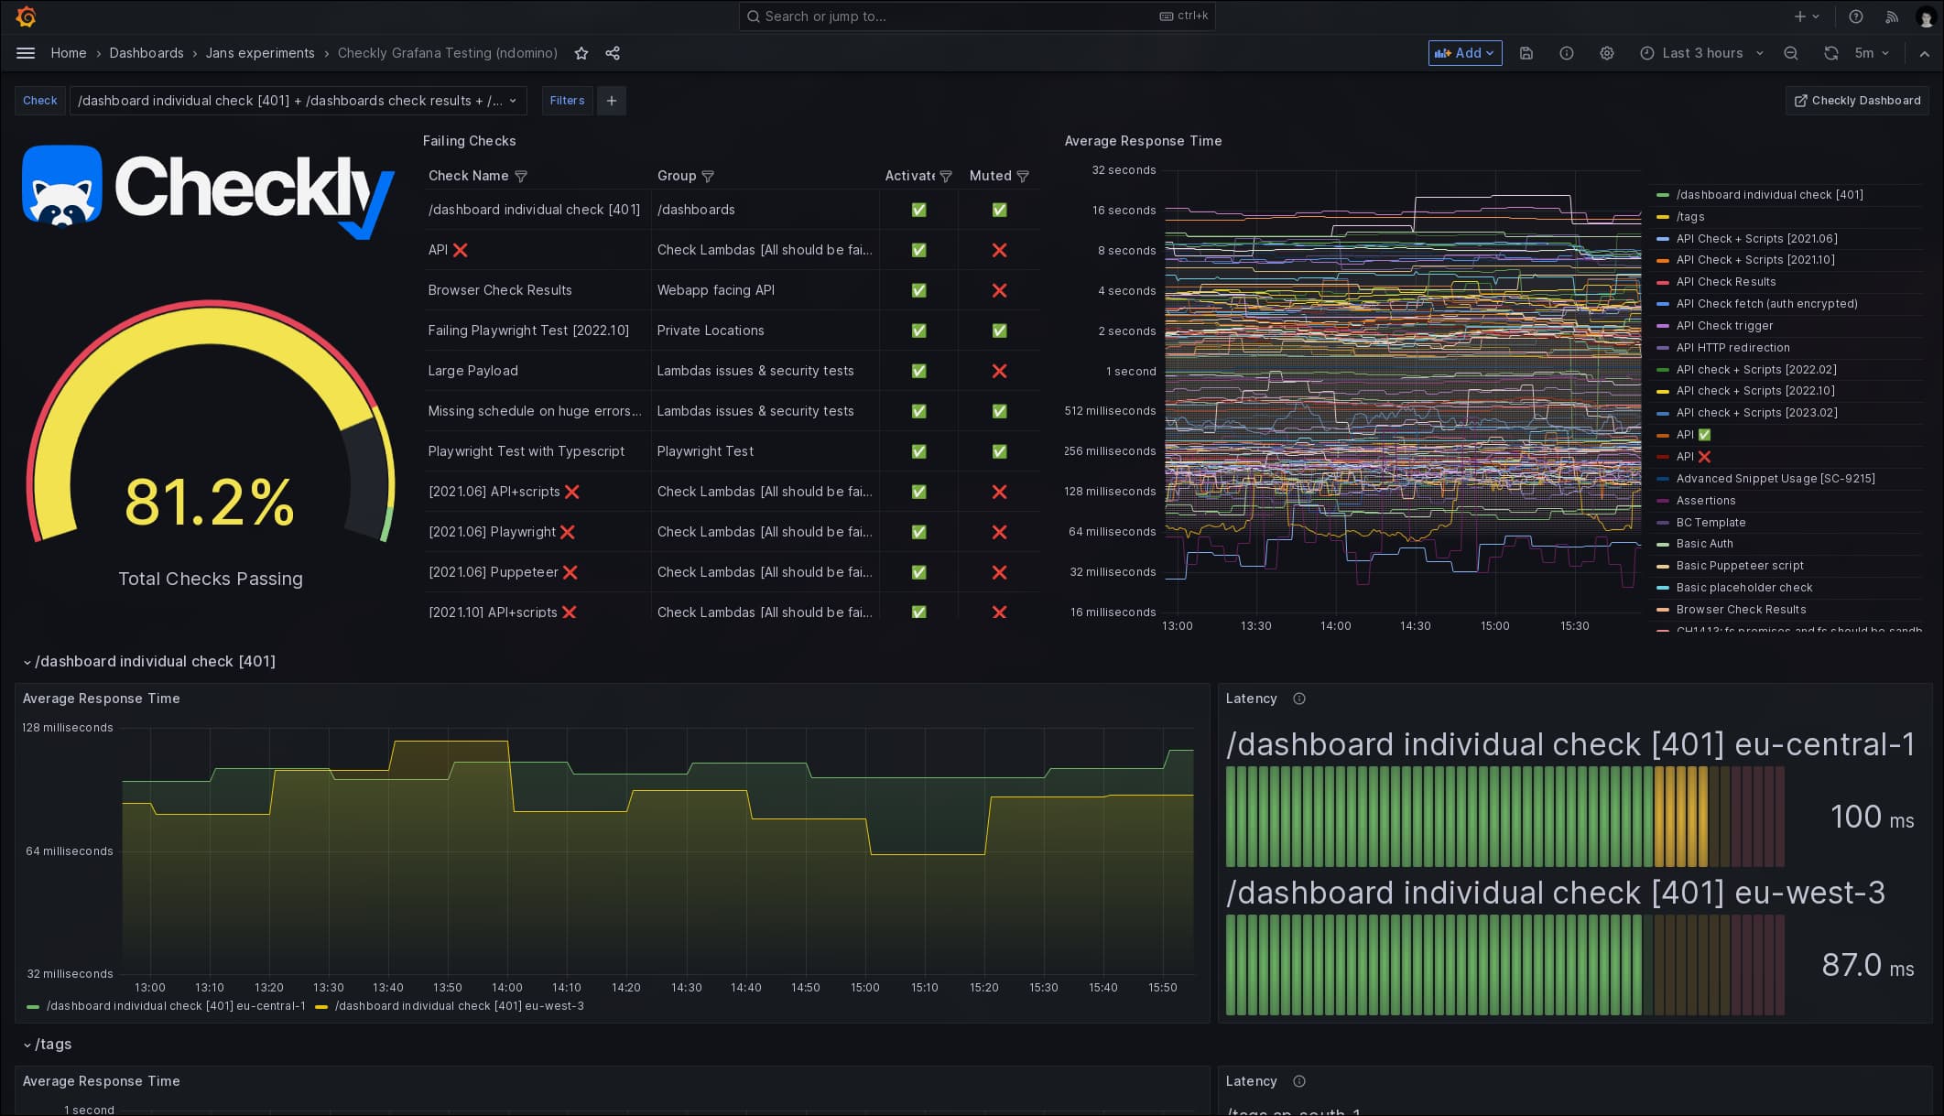Collapse the /dashboard individual check [401] row
This screenshot has width=1944, height=1116.
click(27, 662)
